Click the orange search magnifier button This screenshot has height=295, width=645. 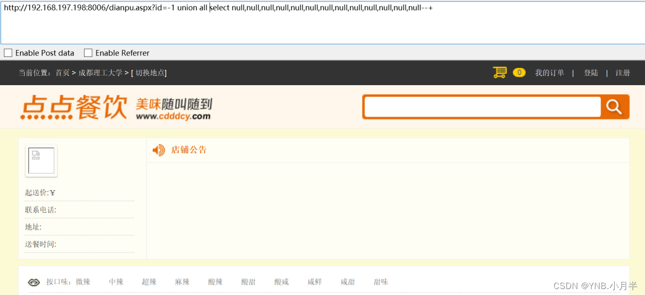pyautogui.click(x=614, y=106)
